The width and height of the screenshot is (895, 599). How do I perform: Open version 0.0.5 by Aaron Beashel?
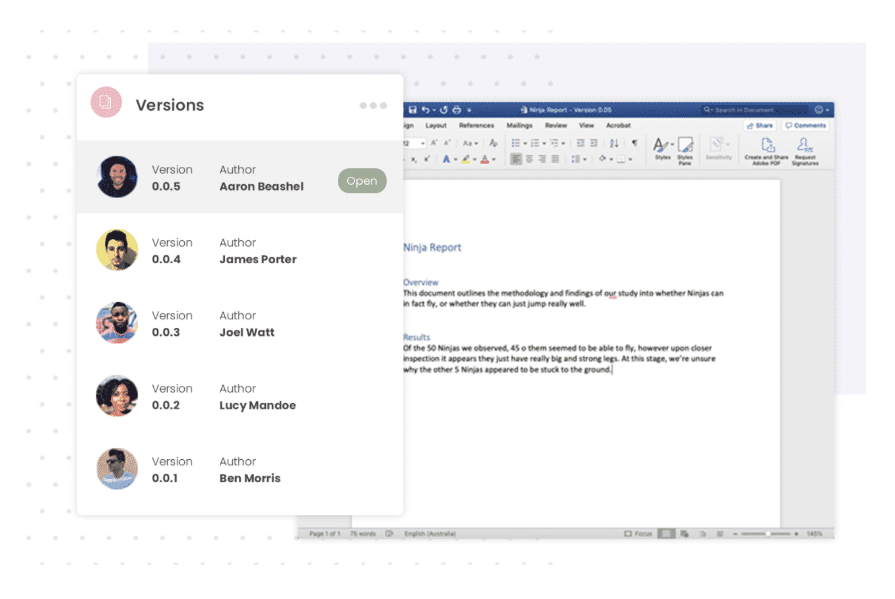(x=362, y=180)
